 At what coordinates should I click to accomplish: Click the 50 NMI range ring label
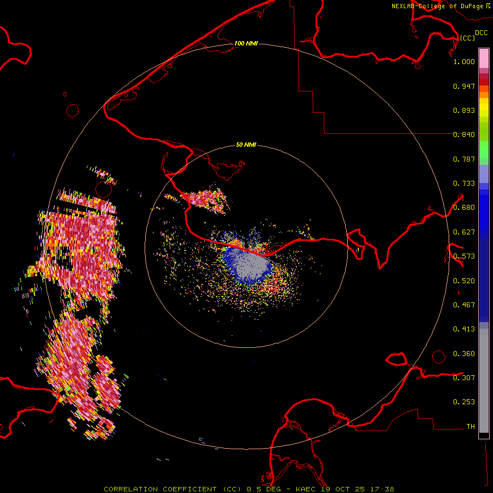(x=246, y=145)
